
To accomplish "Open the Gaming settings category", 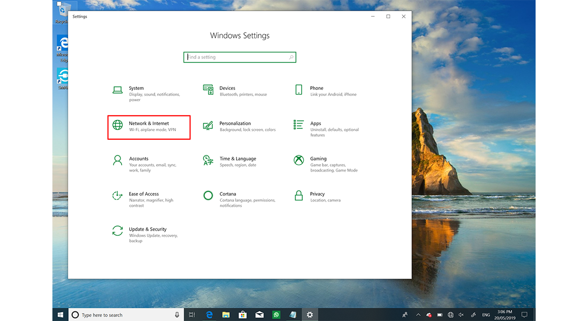I will pos(326,164).
